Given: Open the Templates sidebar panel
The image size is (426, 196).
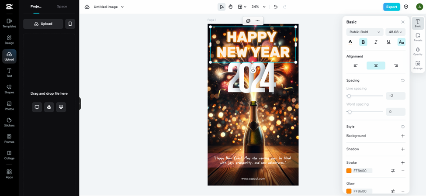Looking at the screenshot, I should click(9, 23).
